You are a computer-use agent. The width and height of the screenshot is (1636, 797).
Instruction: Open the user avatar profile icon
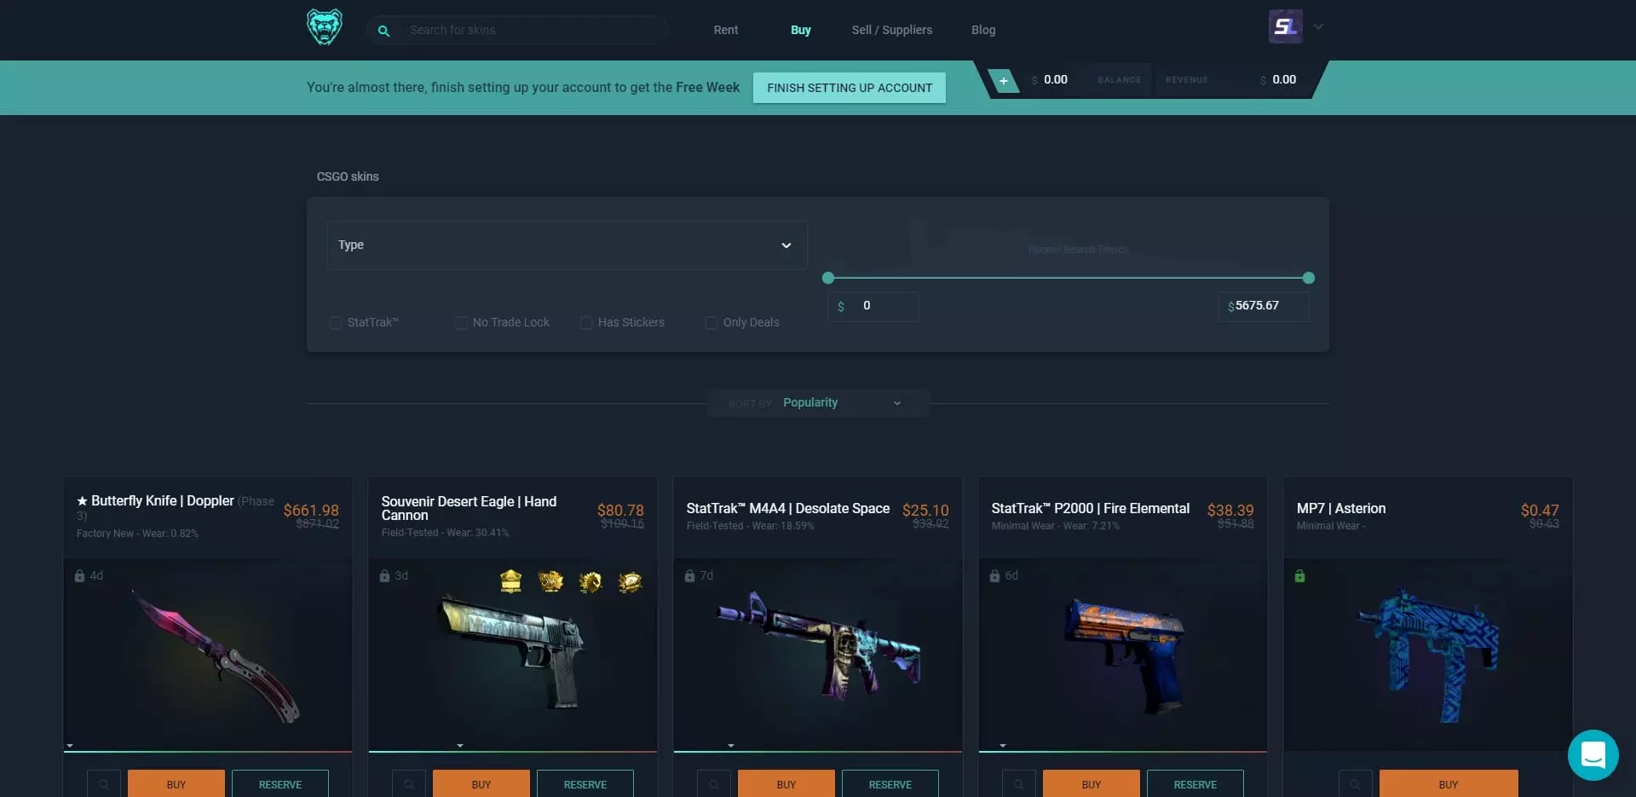pos(1285,26)
